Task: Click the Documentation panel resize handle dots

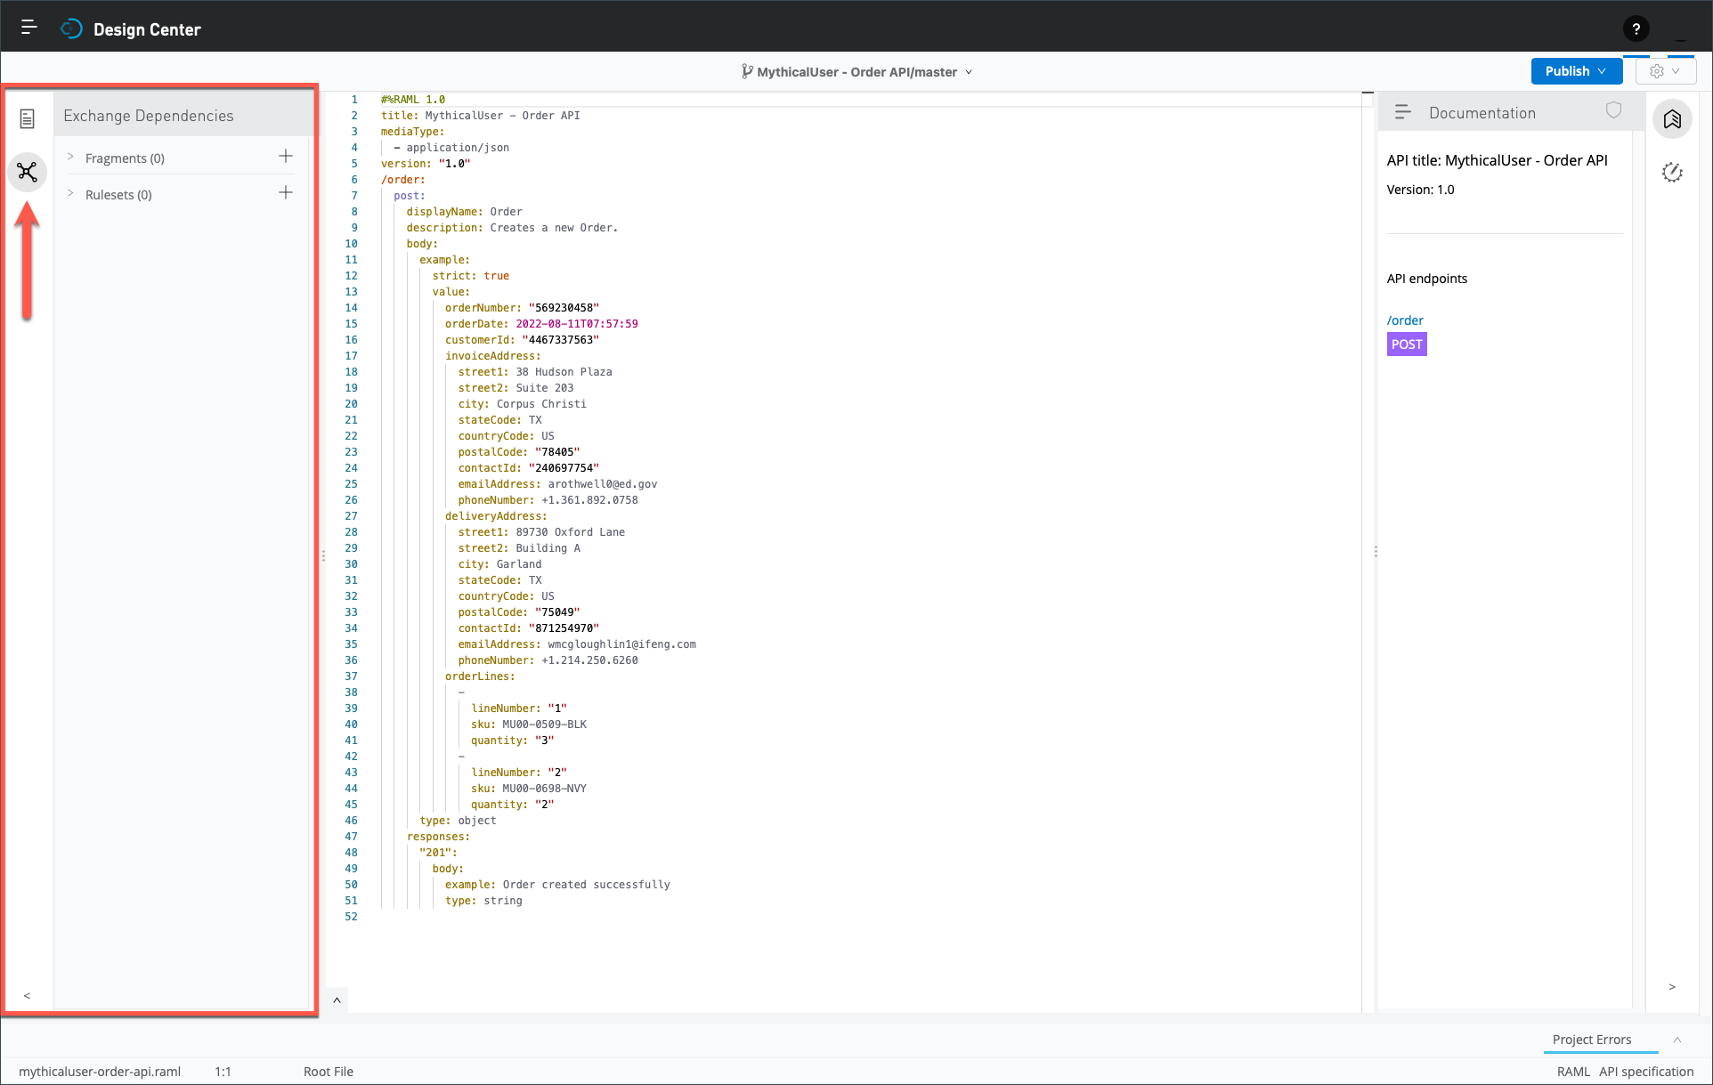Action: pos(1376,552)
